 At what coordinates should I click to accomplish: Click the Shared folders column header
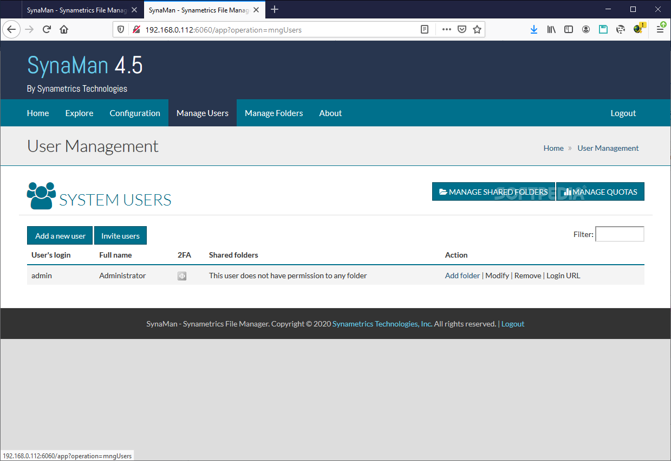233,255
